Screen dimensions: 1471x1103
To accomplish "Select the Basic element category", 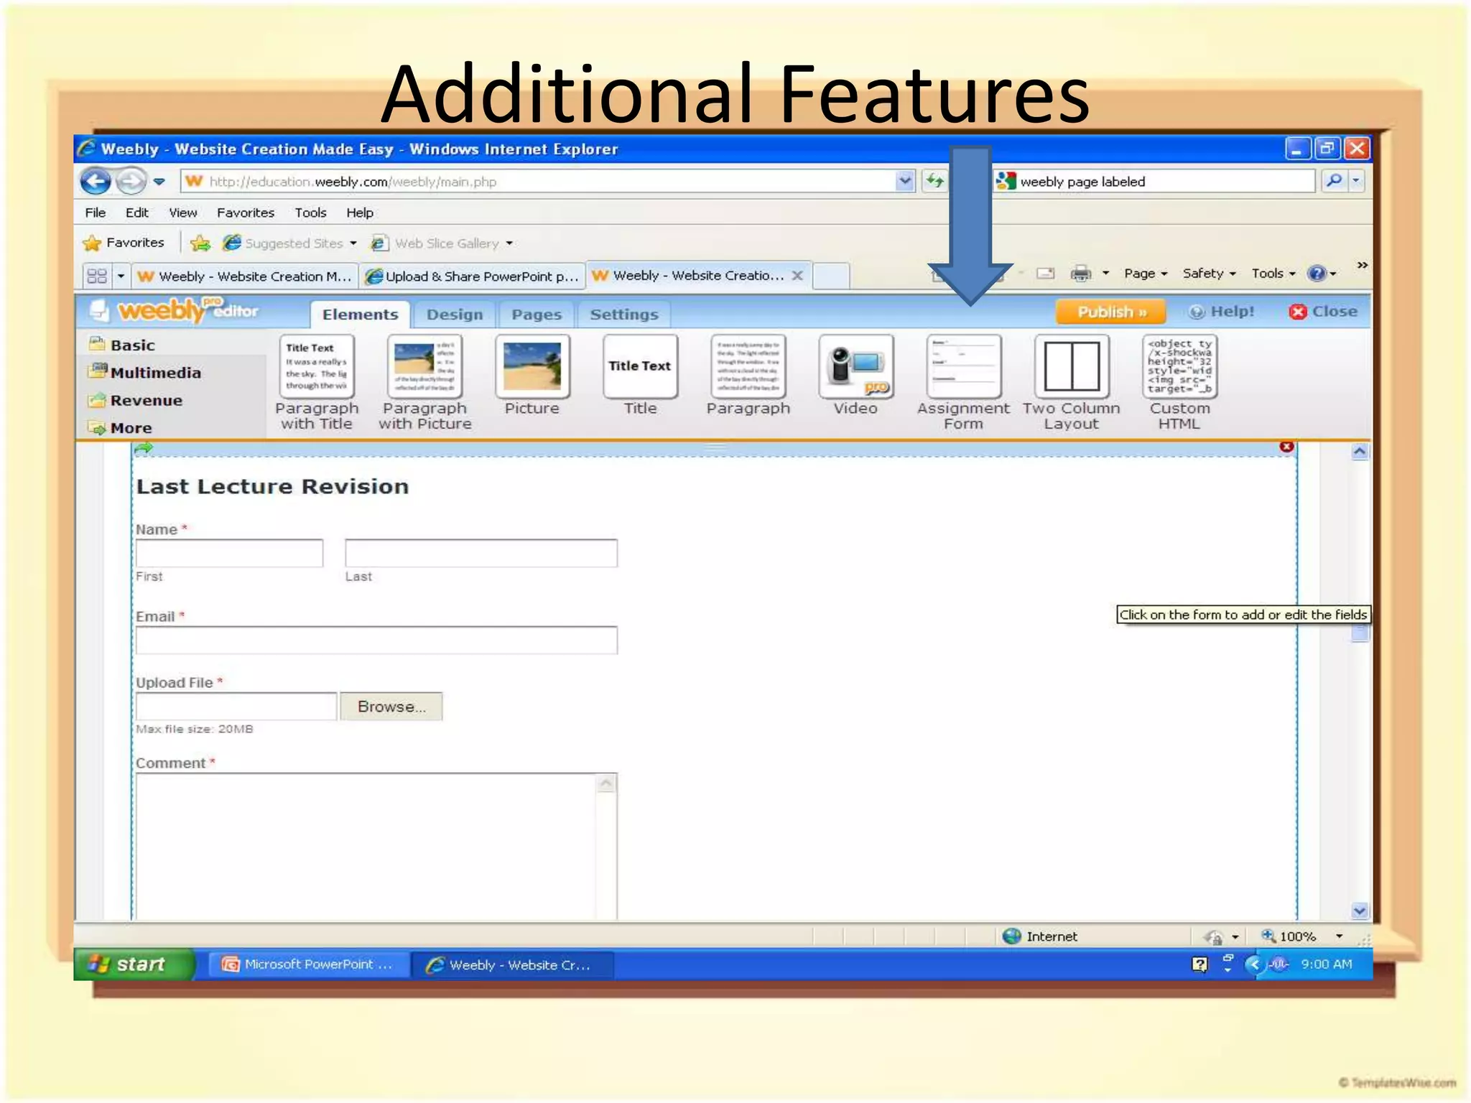I will coord(133,345).
